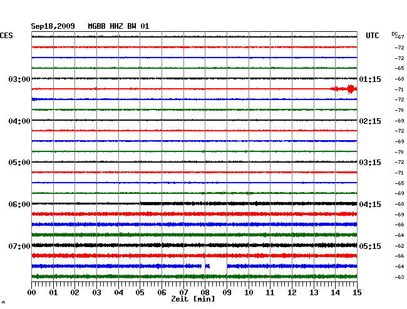This screenshot has width=407, height=309.
Task: Click the date label Sep18,2009
Action: point(53,26)
